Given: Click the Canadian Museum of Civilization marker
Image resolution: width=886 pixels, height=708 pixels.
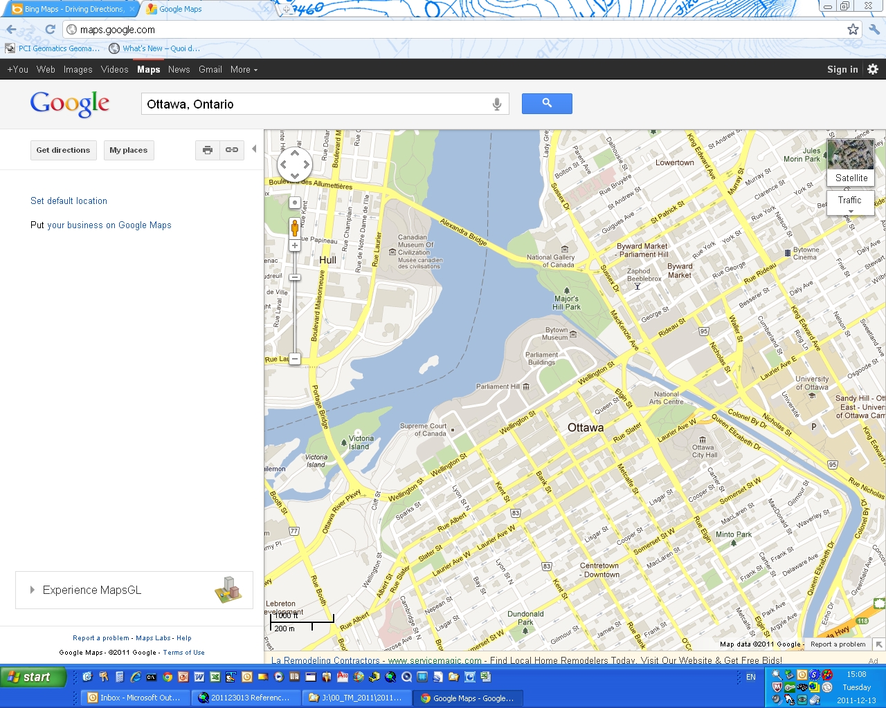Looking at the screenshot, I should (392, 252).
